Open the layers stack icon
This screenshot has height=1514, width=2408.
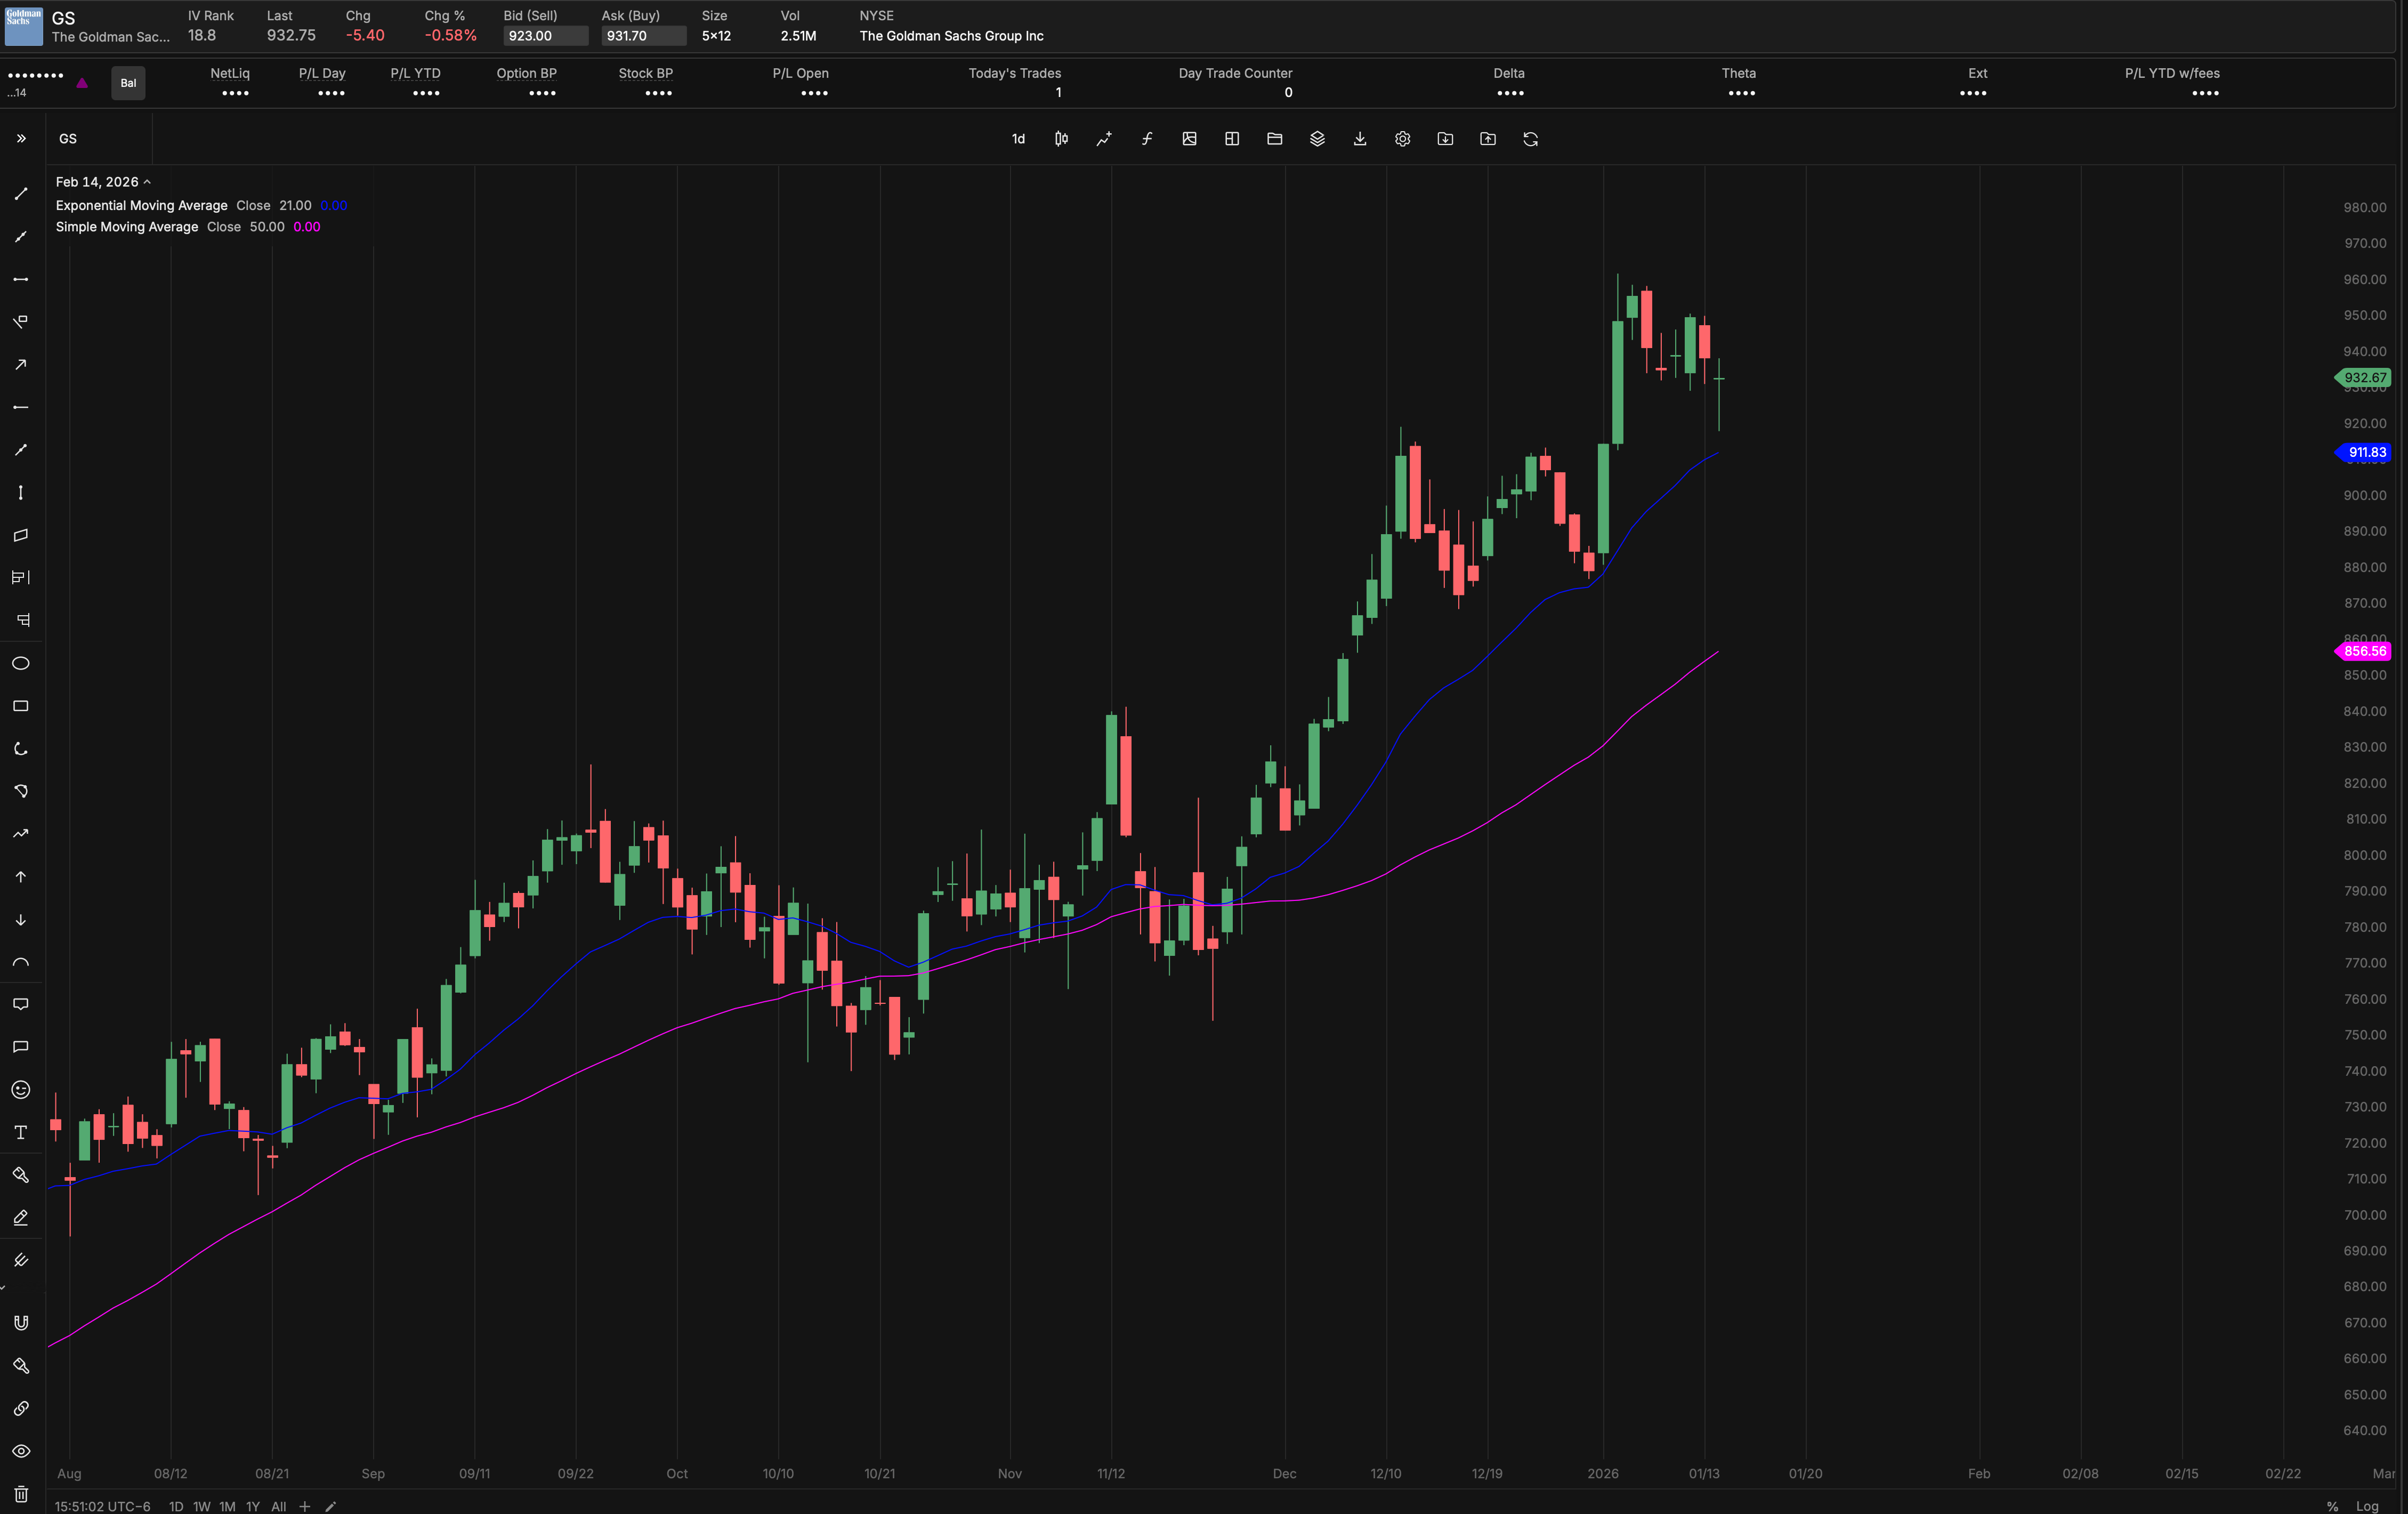(1317, 139)
